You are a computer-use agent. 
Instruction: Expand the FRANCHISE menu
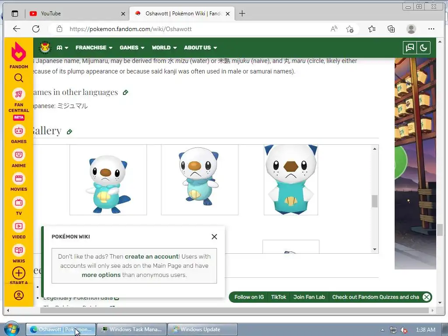click(94, 48)
